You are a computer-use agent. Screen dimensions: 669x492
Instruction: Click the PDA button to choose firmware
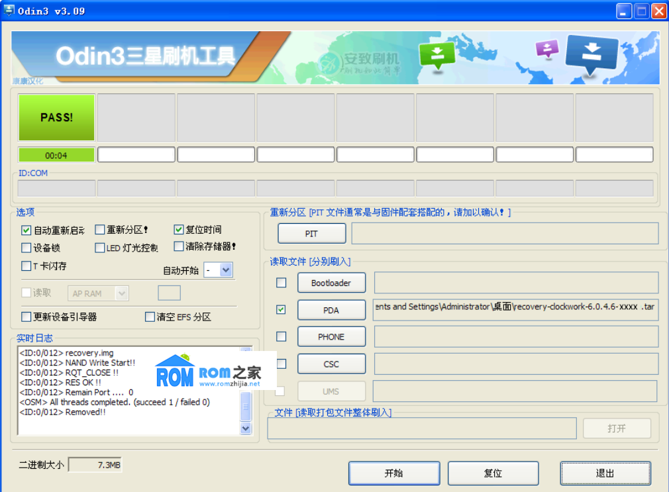[x=331, y=309]
